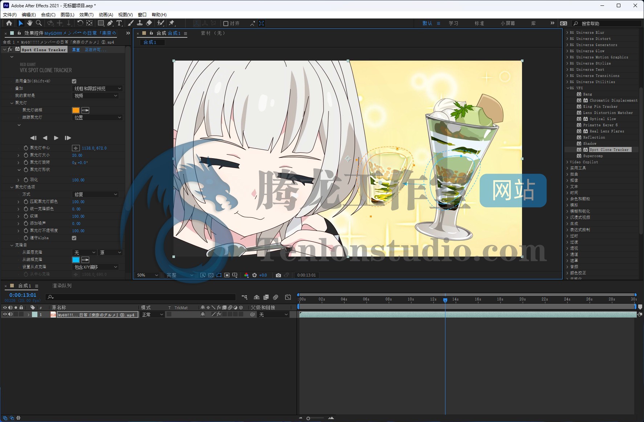Toggle fx effect switch on layer 1
Image resolution: width=644 pixels, height=422 pixels.
click(219, 315)
